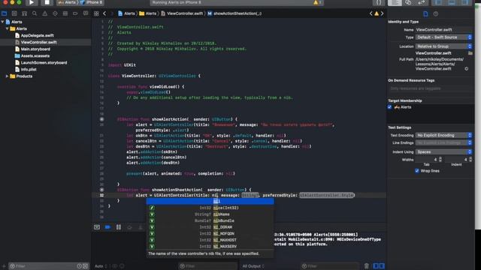Open the Line Endings dropdown
This screenshot has width=481, height=270.
point(444,143)
